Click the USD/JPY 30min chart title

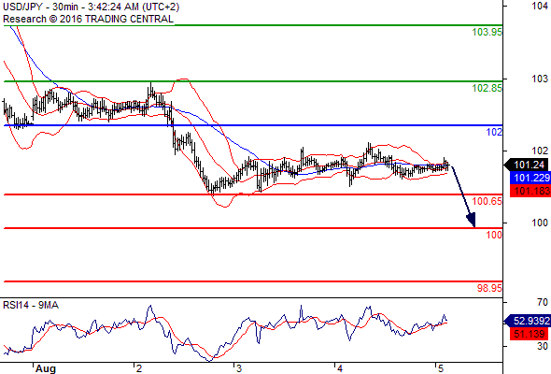(x=91, y=7)
